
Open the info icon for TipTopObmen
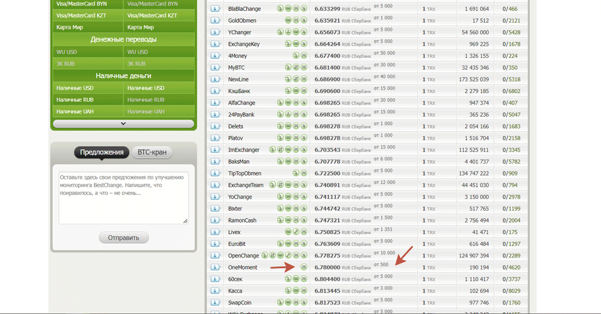(215, 173)
